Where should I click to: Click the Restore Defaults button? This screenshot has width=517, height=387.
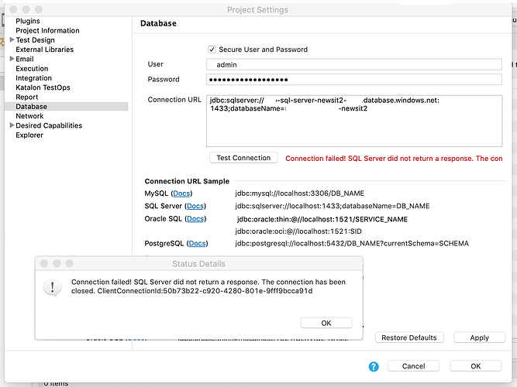[x=409, y=337]
